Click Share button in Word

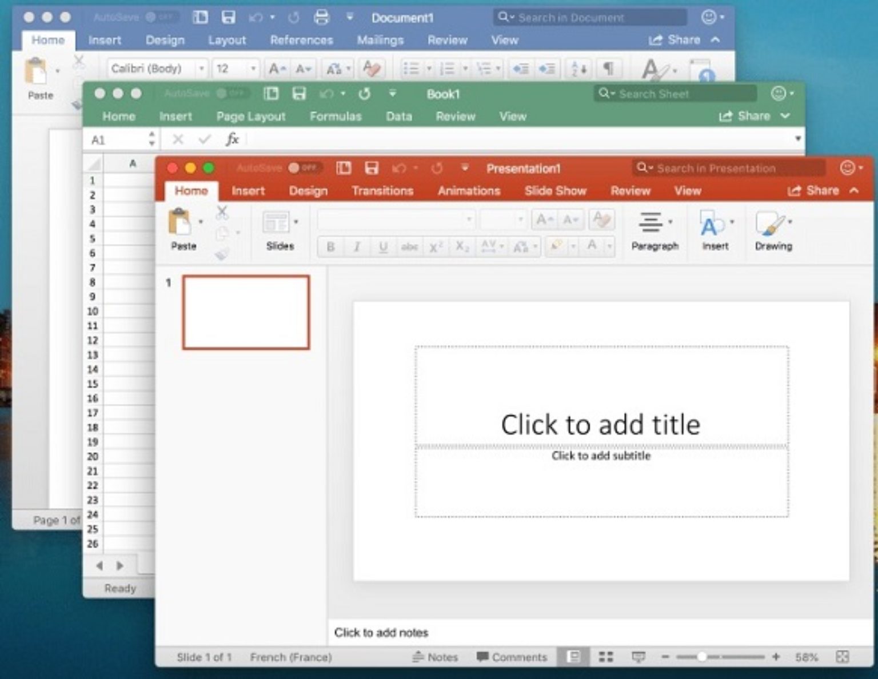675,40
